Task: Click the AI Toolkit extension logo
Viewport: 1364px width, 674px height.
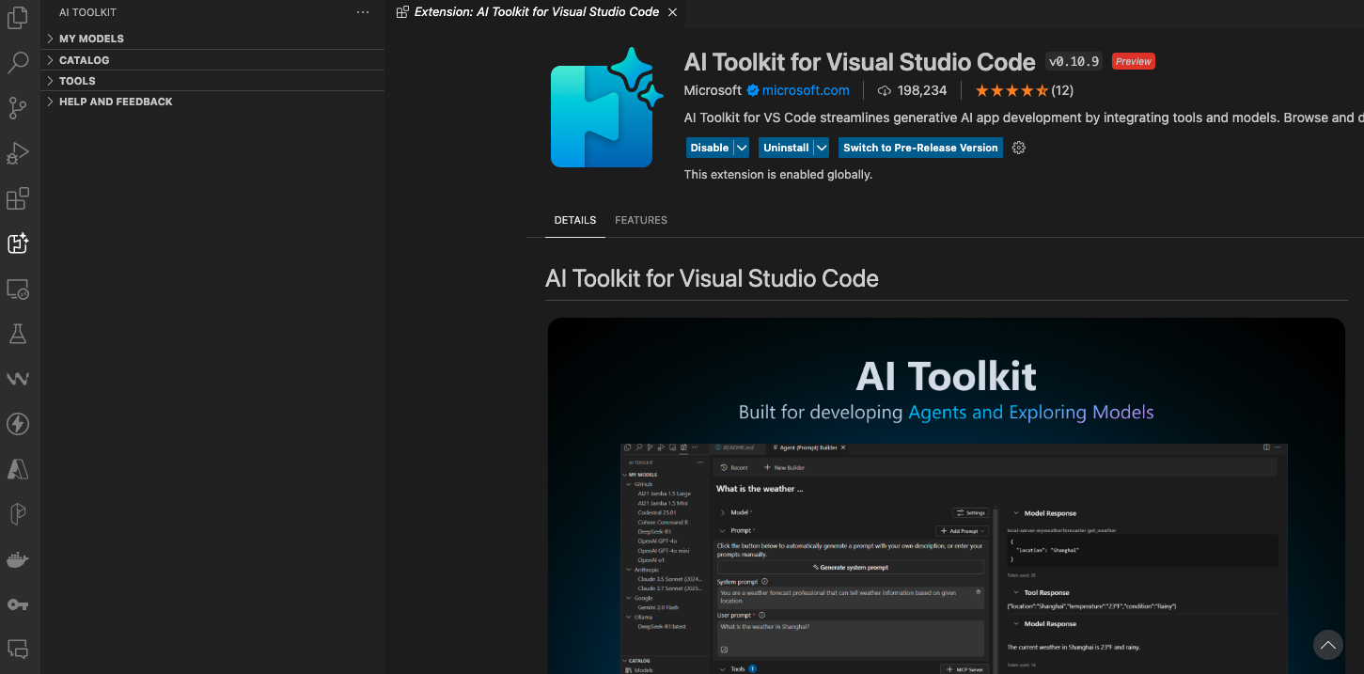Action: tap(607, 108)
